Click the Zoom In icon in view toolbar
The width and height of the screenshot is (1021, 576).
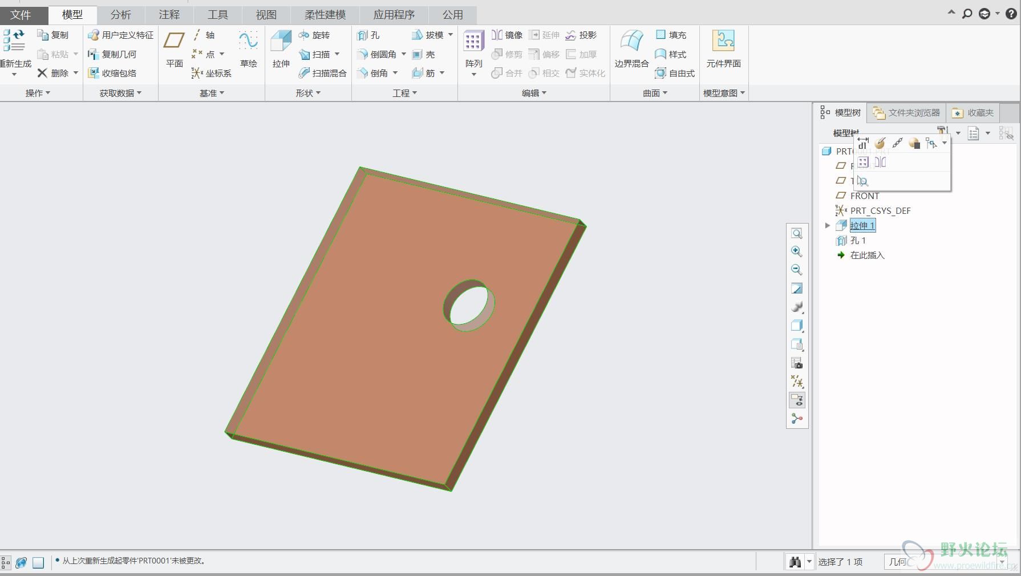pos(797,252)
